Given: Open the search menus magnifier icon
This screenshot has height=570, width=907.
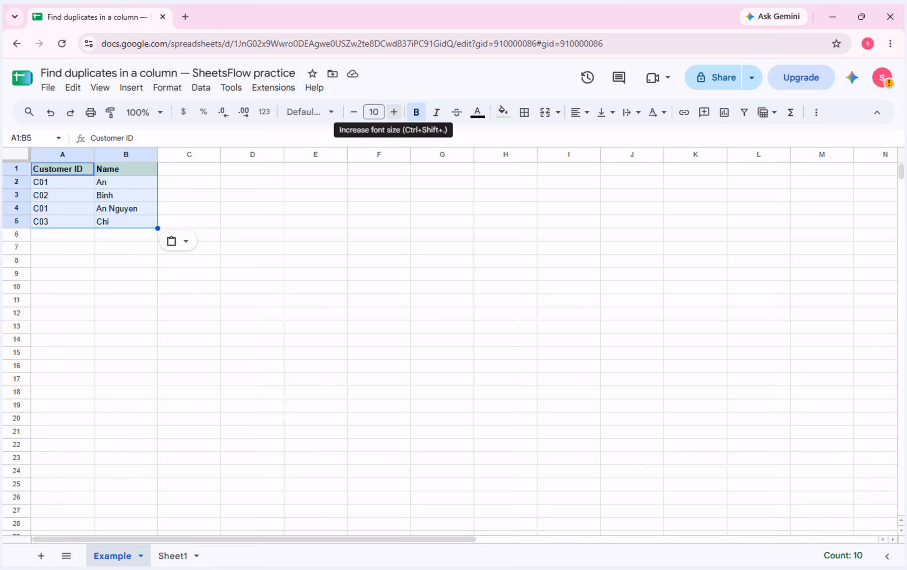Looking at the screenshot, I should click(x=29, y=112).
